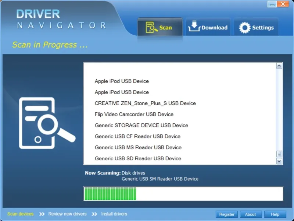Open the About dialog button
The height and width of the screenshot is (221, 294).
[x=250, y=214]
